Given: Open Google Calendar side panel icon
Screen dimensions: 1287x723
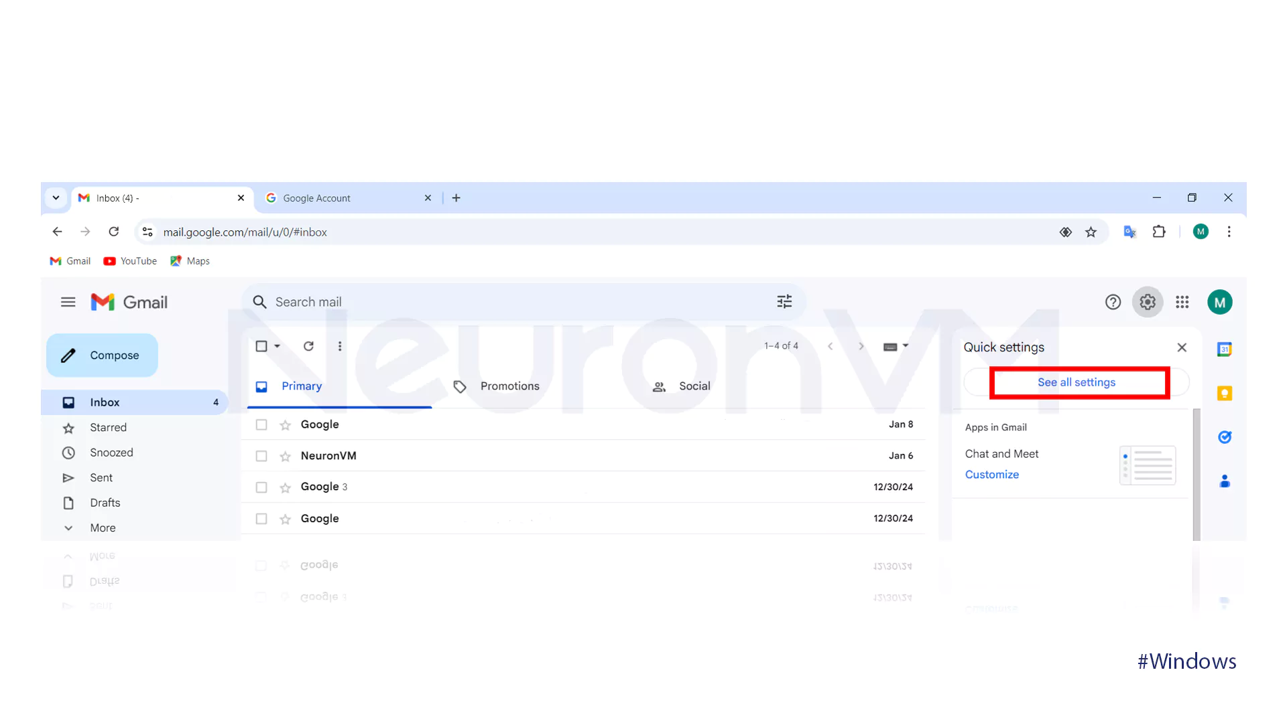Looking at the screenshot, I should (x=1225, y=349).
